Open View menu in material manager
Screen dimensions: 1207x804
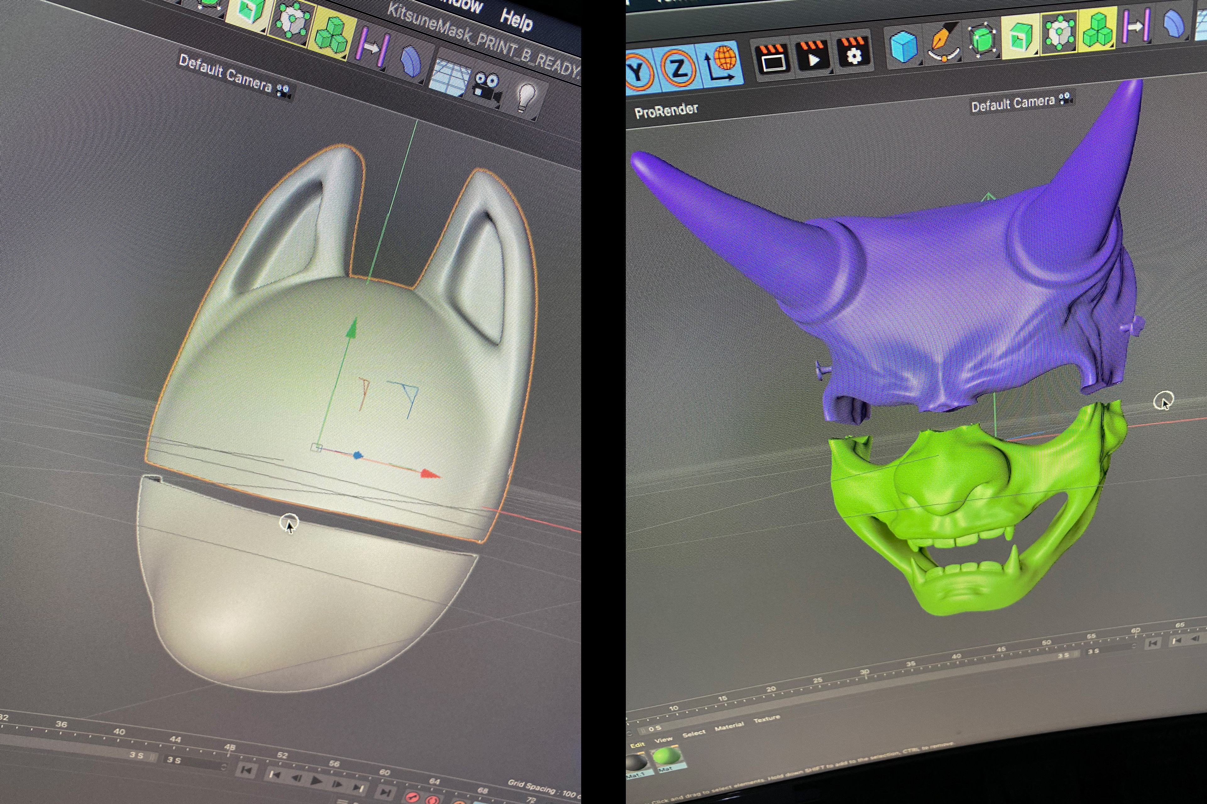pyautogui.click(x=663, y=739)
